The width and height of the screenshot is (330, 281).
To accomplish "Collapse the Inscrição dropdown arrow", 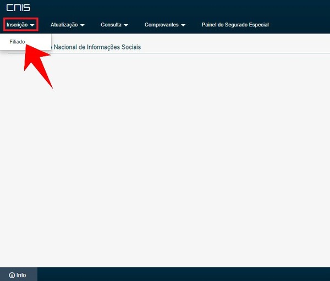I will 32,25.
